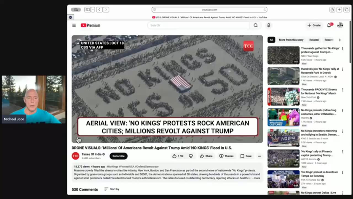The width and height of the screenshot is (353, 199).
Task: Open the video more actions ellipsis
Action: [259, 156]
